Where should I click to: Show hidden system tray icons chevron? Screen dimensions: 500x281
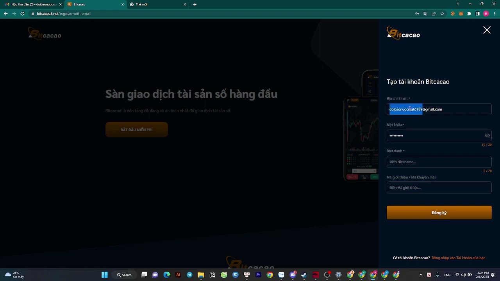[x=421, y=275]
